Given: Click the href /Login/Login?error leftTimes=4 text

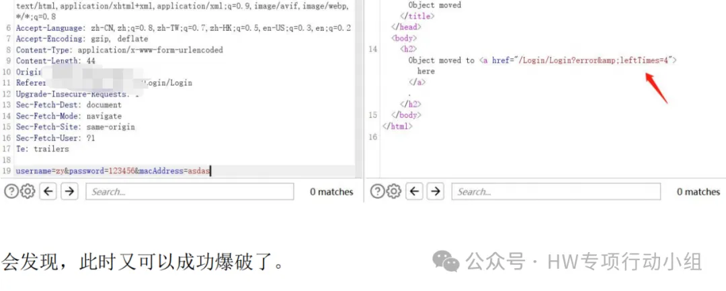Looking at the screenshot, I should (595, 60).
